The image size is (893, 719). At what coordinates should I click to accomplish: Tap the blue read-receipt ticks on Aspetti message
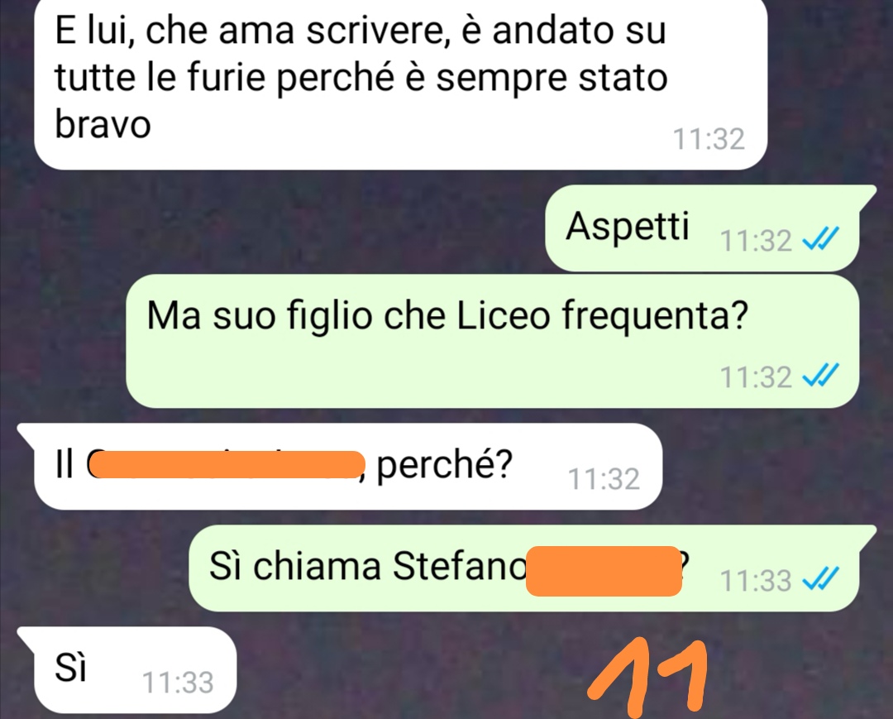820,239
